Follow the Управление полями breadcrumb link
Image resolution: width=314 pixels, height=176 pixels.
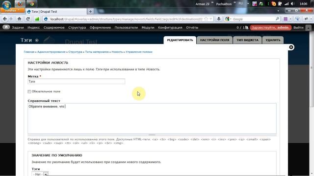pos(139,52)
